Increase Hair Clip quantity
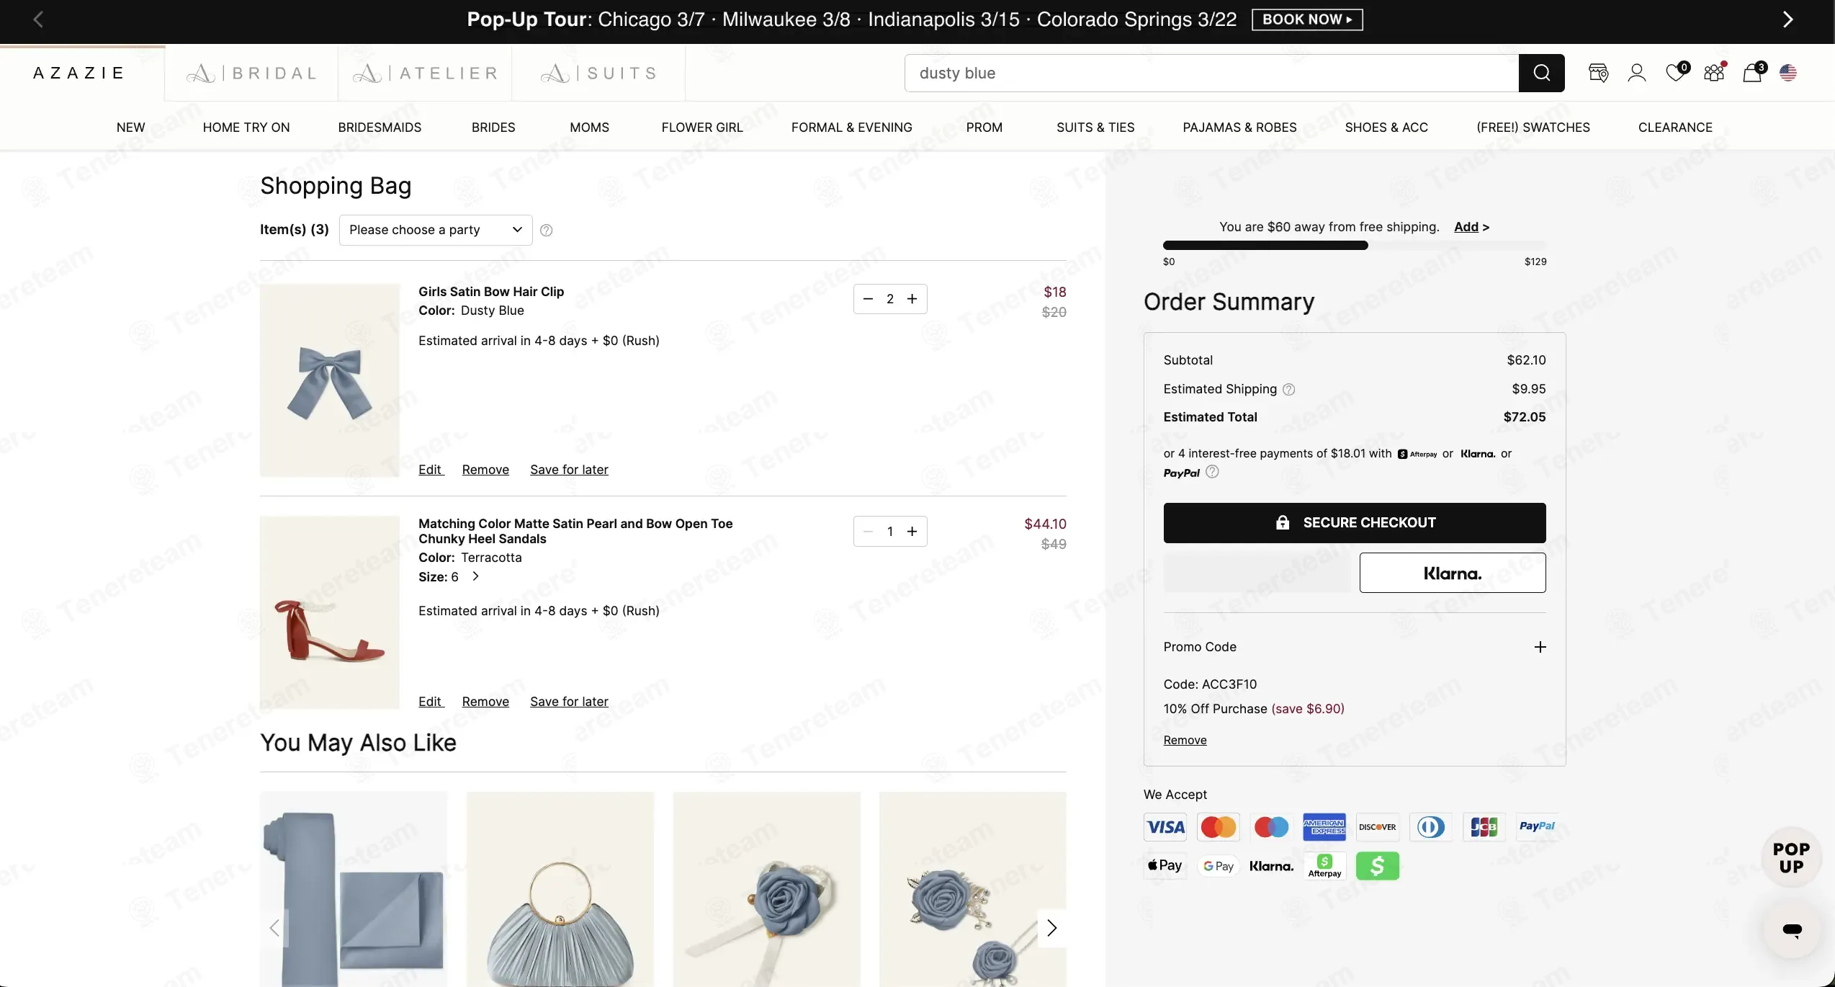This screenshot has height=987, width=1835. [912, 299]
